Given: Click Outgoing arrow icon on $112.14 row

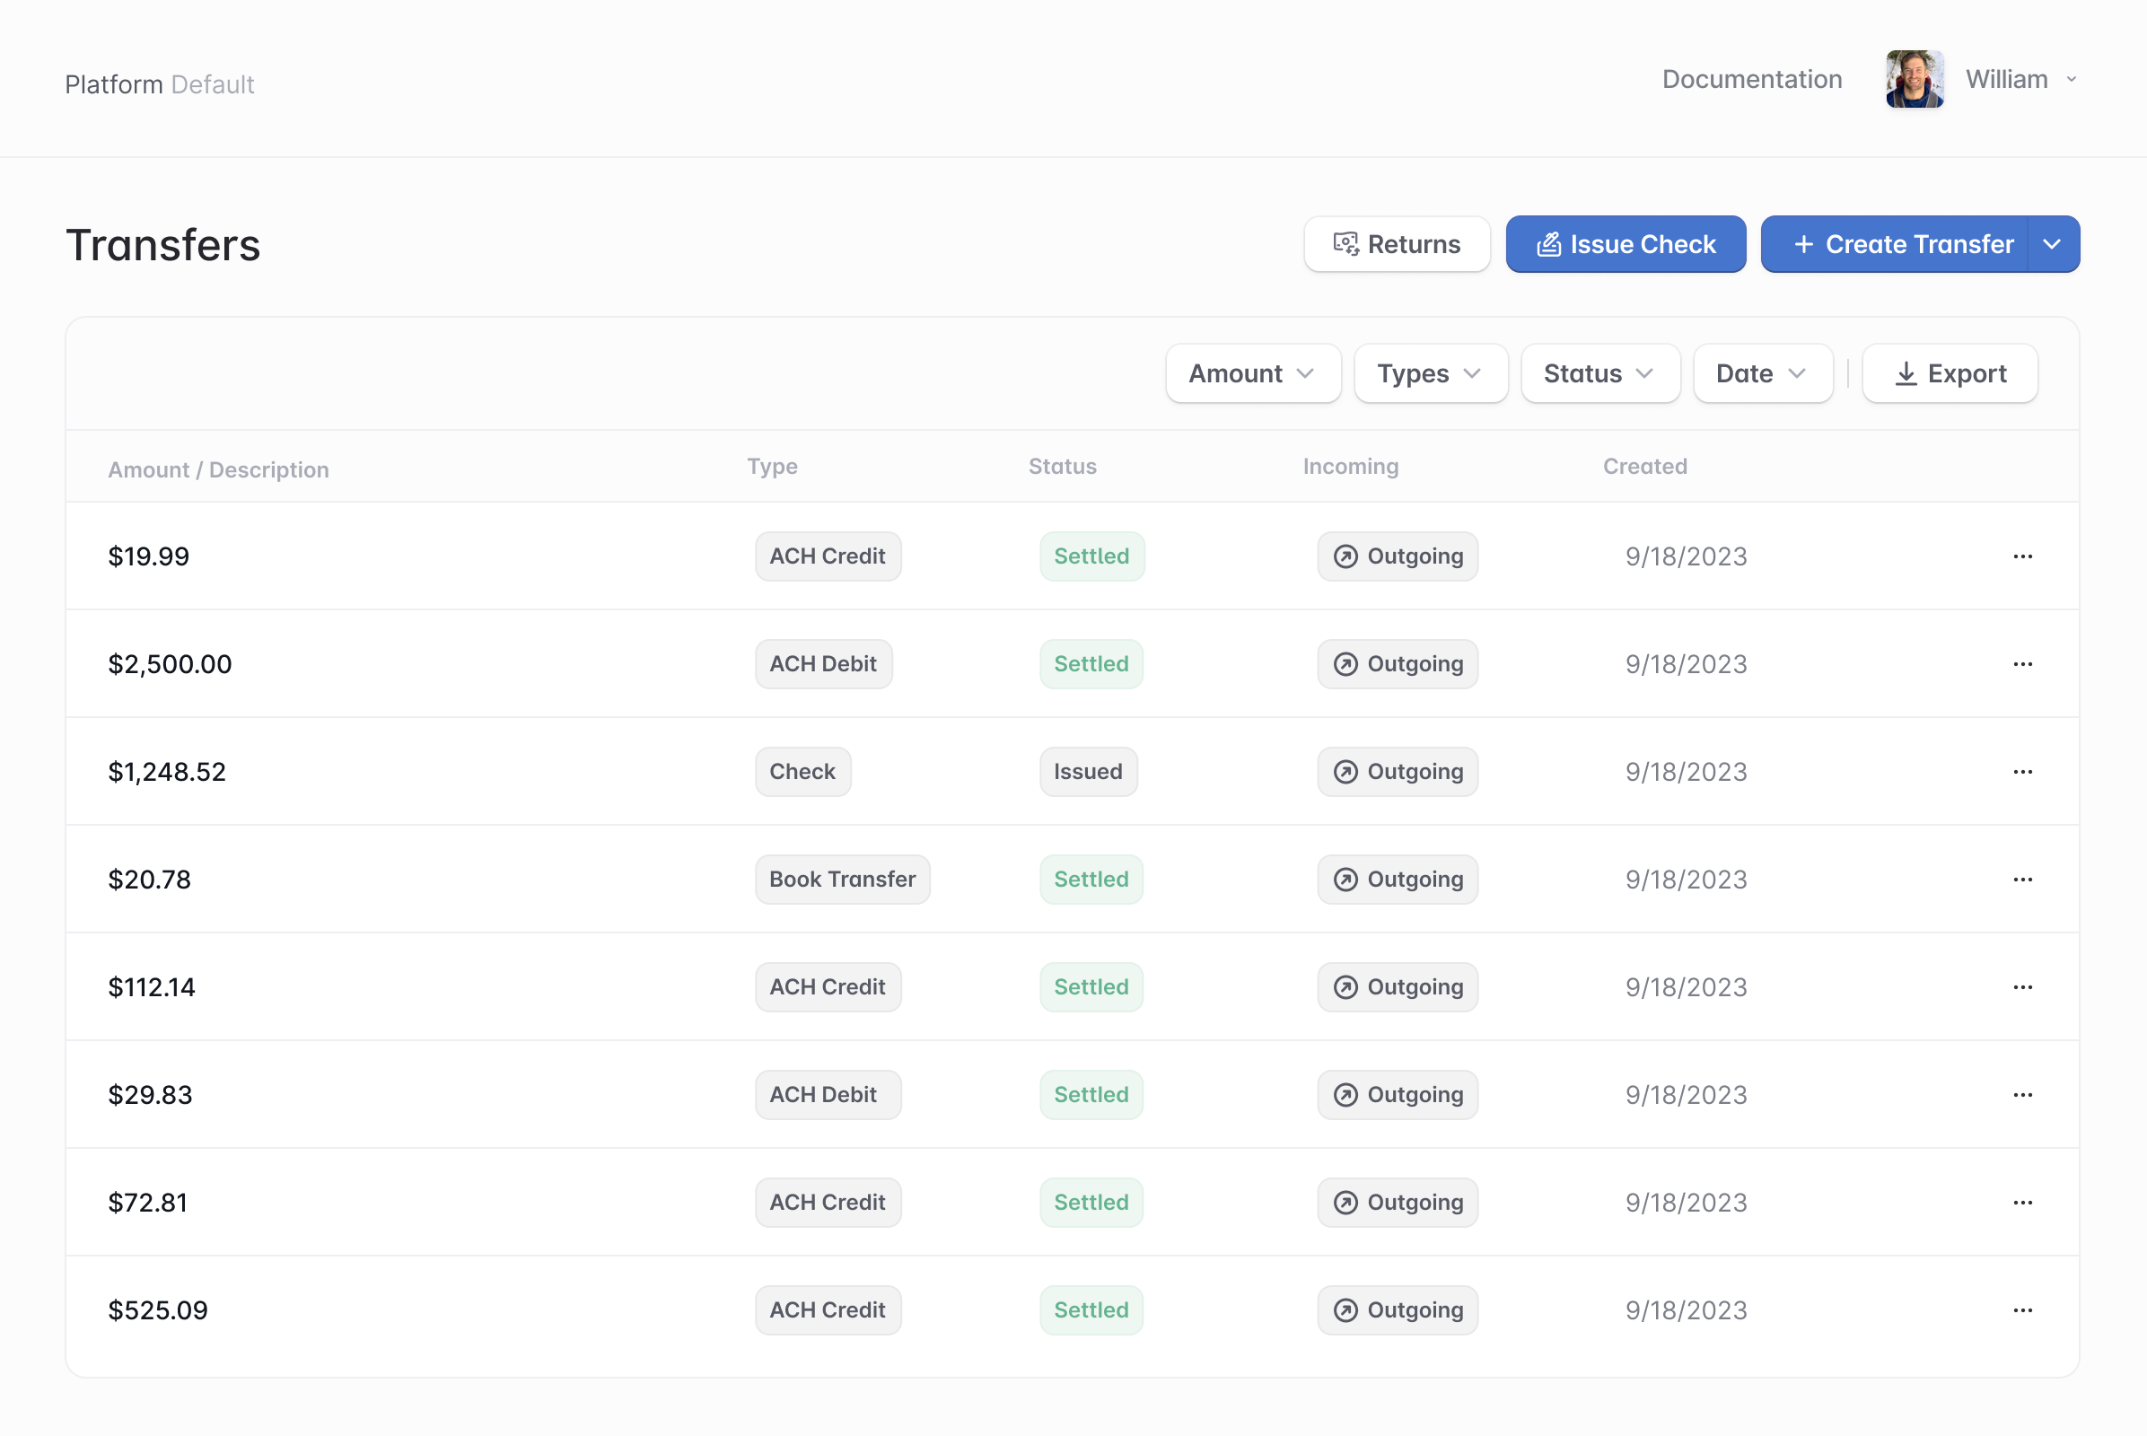Looking at the screenshot, I should tap(1345, 987).
